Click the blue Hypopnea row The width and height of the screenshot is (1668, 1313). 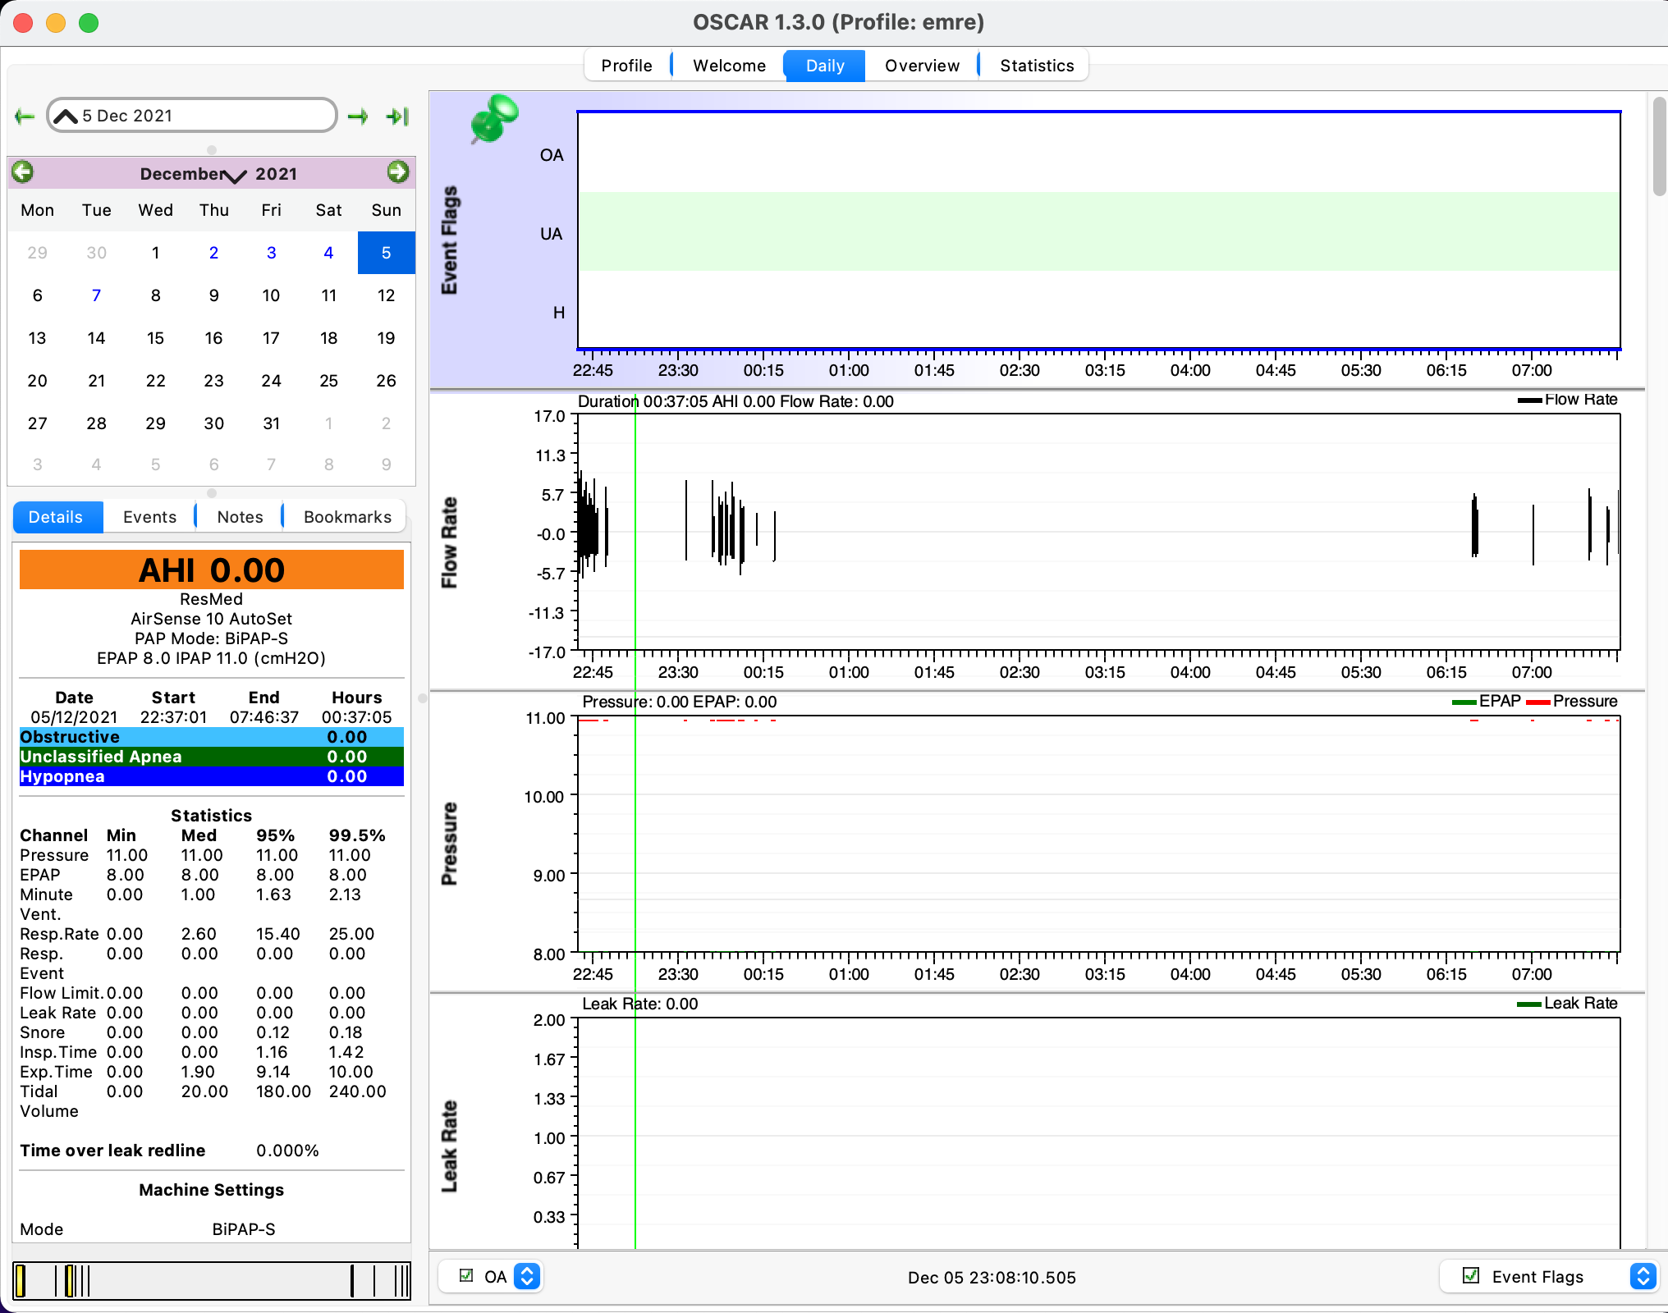tap(212, 776)
